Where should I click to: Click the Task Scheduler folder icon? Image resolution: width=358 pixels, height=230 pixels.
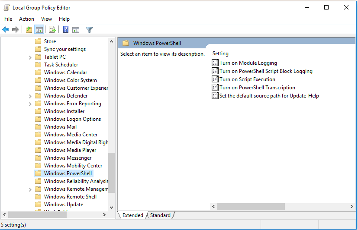[38, 65]
